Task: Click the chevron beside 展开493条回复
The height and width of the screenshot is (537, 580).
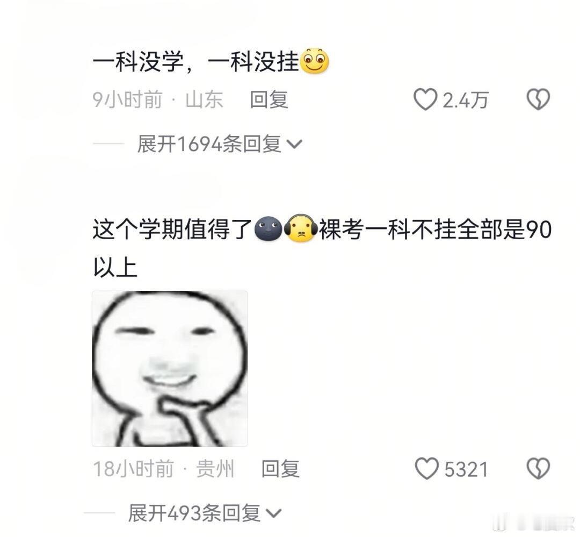Action: pyautogui.click(x=274, y=514)
